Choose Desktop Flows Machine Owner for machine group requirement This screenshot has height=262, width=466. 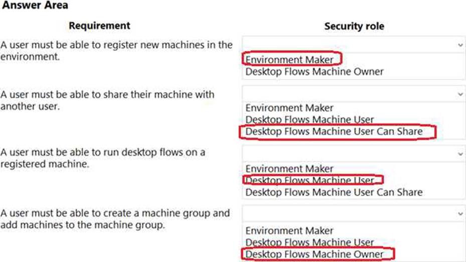(315, 254)
